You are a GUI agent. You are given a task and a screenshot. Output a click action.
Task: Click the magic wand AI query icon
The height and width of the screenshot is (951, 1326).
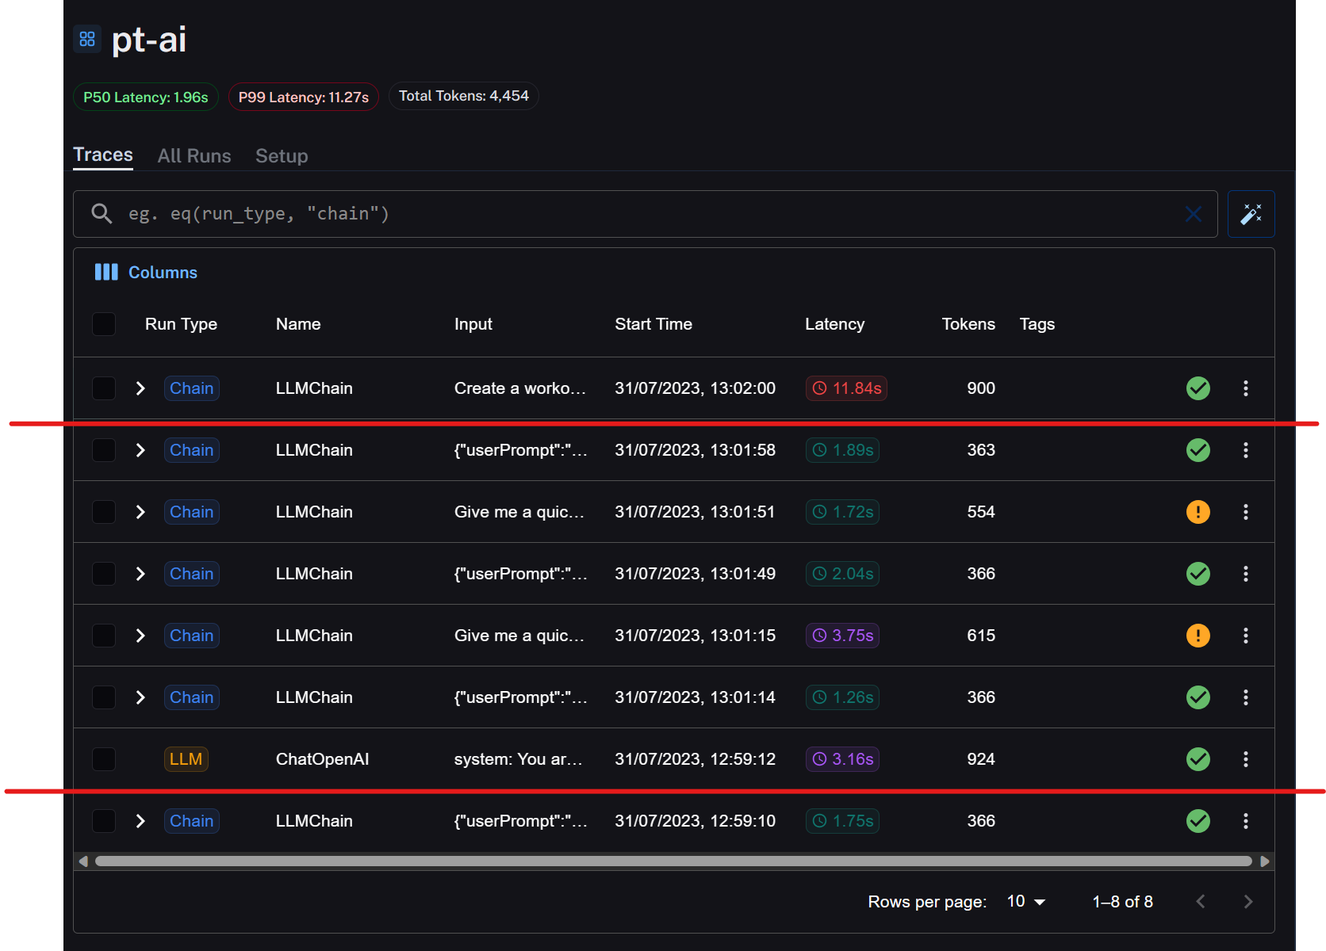(1251, 214)
